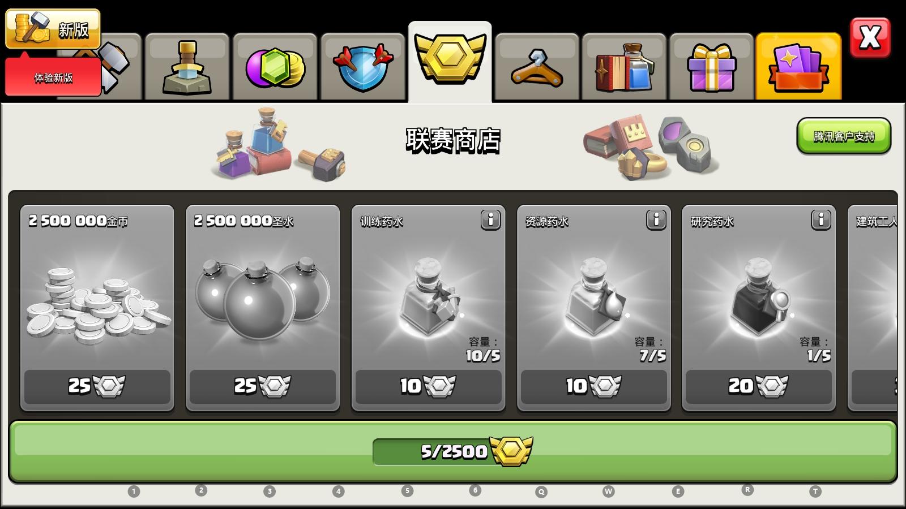Open the magic books and potions tab
The width and height of the screenshot is (906, 509).
tap(625, 67)
